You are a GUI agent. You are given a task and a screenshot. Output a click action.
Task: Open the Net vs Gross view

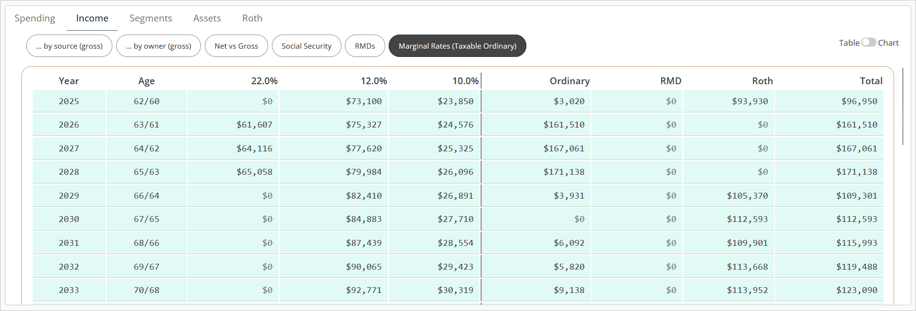[236, 46]
